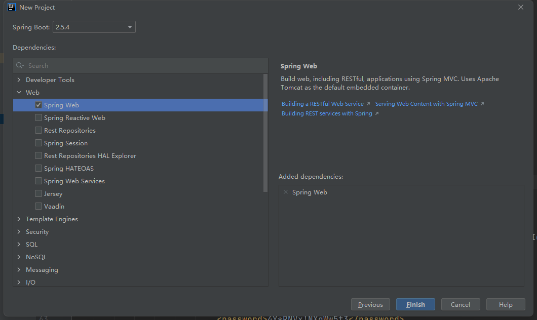This screenshot has width=537, height=320.
Task: Open the Spring Boot version dropdown
Action: 94,27
